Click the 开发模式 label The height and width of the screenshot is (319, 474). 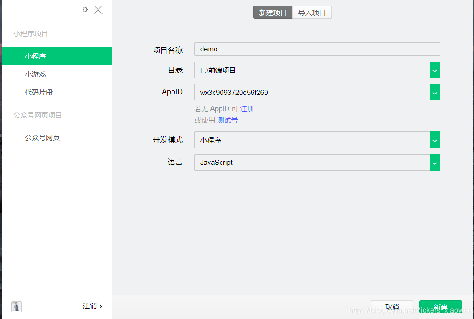pyautogui.click(x=168, y=140)
